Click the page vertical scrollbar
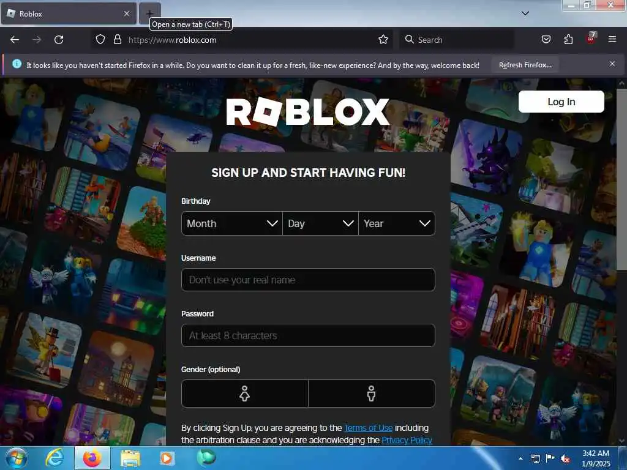The image size is (627, 470). point(621,180)
